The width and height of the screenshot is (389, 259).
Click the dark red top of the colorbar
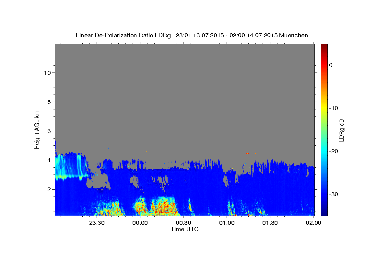[324, 46]
